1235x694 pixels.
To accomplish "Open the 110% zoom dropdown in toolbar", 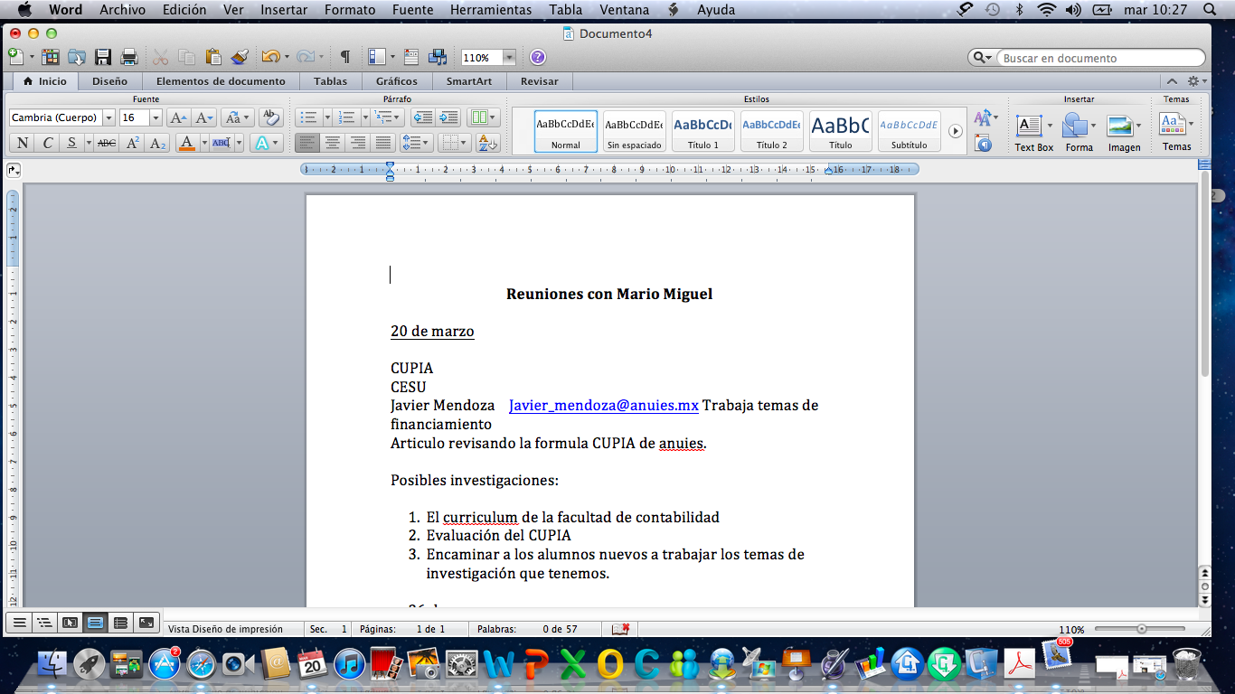I will pyautogui.click(x=509, y=57).
